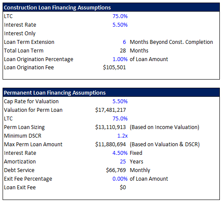Select the Loan Term Extension value 6
The image size is (222, 203).
(x=124, y=42)
